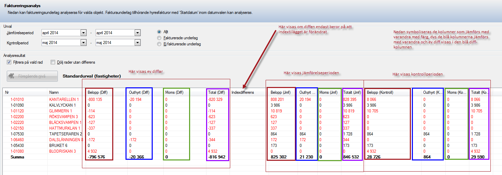
Task: Open Kontrollperiod end month dropdown
Action: pos(138,43)
